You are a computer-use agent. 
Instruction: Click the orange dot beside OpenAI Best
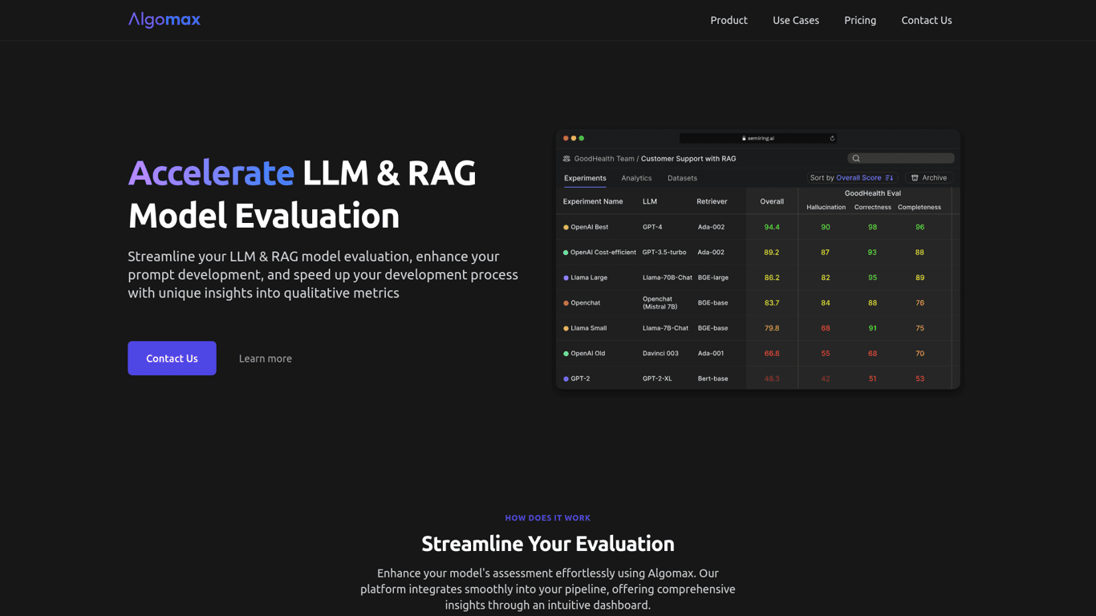pos(566,228)
